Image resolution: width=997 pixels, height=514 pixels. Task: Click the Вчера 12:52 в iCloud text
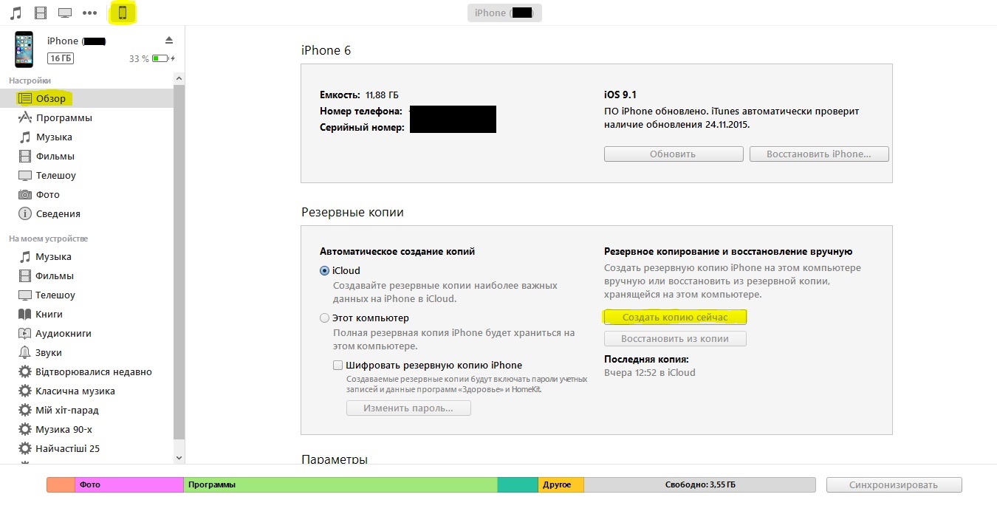[650, 373]
